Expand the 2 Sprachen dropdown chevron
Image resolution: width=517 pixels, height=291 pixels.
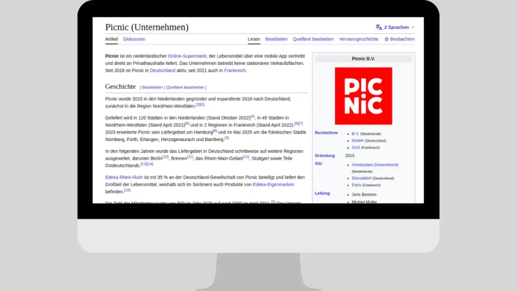tap(413, 27)
